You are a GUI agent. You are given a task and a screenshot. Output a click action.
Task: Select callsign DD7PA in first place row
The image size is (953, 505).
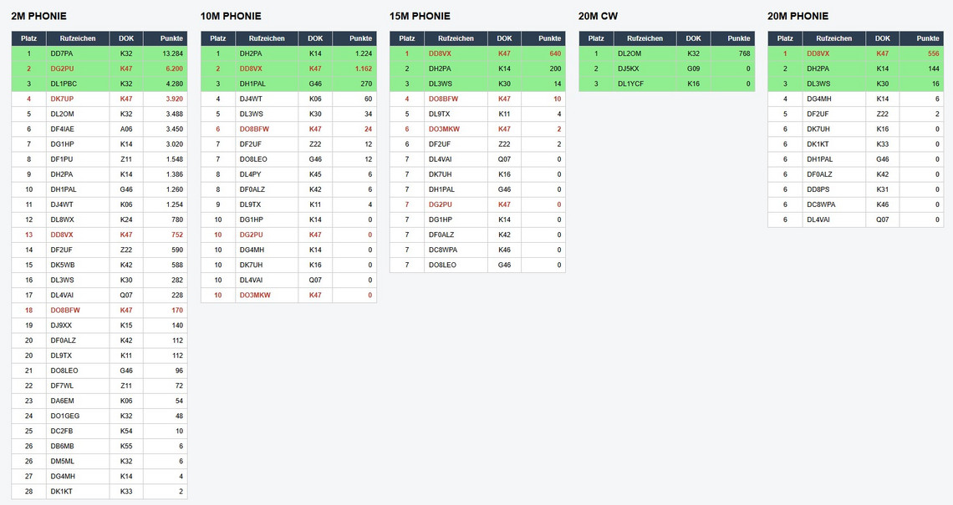pyautogui.click(x=62, y=53)
